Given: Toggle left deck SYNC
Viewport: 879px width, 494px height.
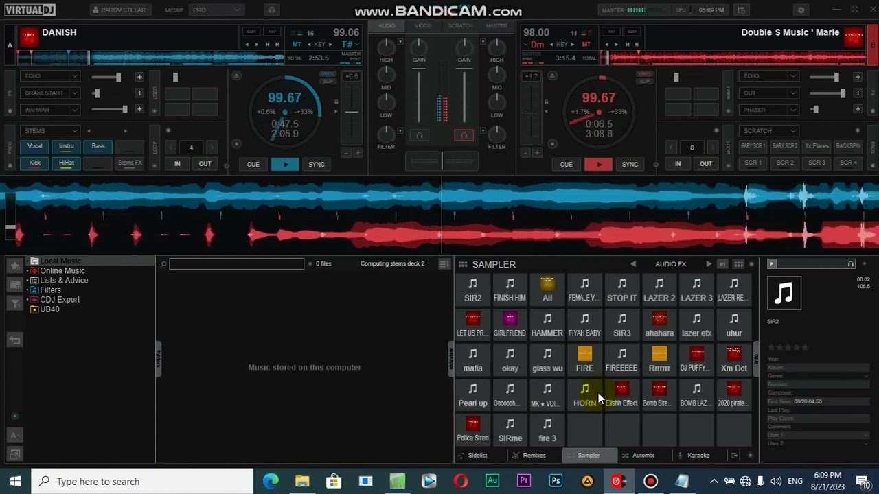Looking at the screenshot, I should click(x=317, y=164).
